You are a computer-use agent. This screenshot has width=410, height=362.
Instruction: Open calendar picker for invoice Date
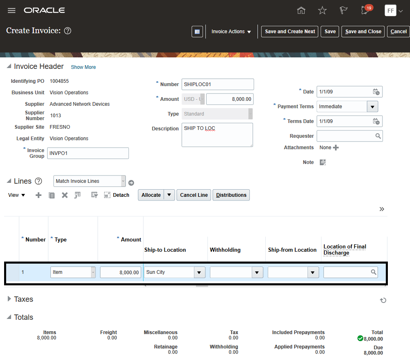[376, 92]
